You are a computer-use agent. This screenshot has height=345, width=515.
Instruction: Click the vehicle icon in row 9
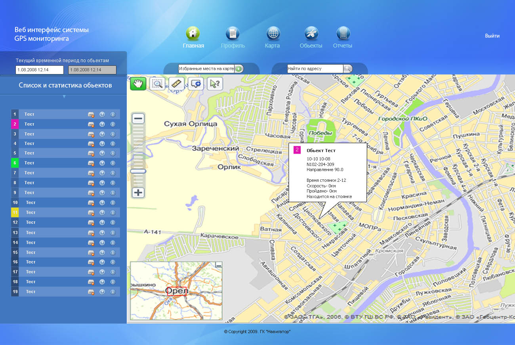coord(91,193)
